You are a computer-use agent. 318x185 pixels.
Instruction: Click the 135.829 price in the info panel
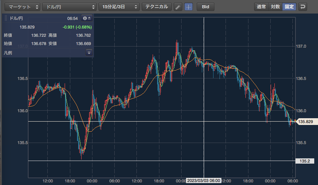pyautogui.click(x=27, y=27)
